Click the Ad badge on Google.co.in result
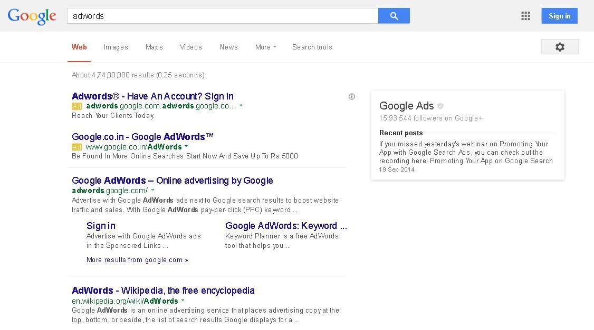The height and width of the screenshot is (330, 594). 76,147
